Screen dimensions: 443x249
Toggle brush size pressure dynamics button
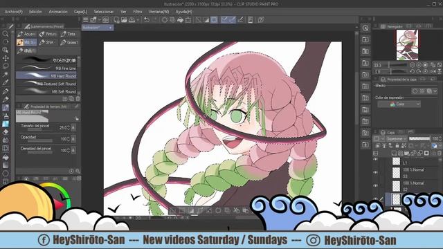coord(73,127)
